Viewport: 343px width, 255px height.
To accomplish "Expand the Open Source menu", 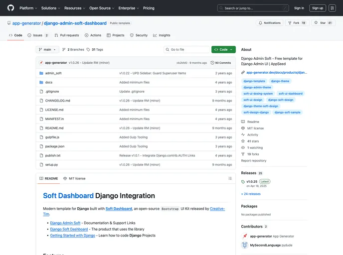I will tap(102, 8).
